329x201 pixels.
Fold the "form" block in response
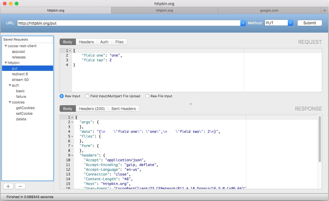point(72,146)
